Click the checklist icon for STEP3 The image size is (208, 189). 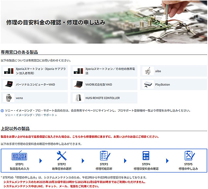[104, 156]
